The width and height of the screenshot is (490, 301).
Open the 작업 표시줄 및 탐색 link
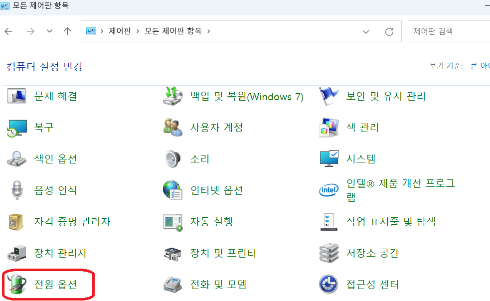[391, 222]
